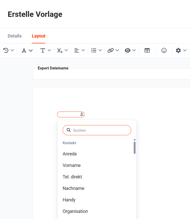This screenshot has height=219, width=190.
Task: Click the Export Dateiname input field
Action: click(x=111, y=74)
